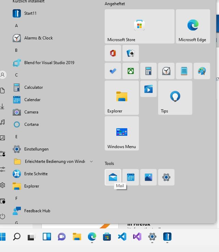Open Microsoft Edge on the taskbar

(x=92, y=237)
